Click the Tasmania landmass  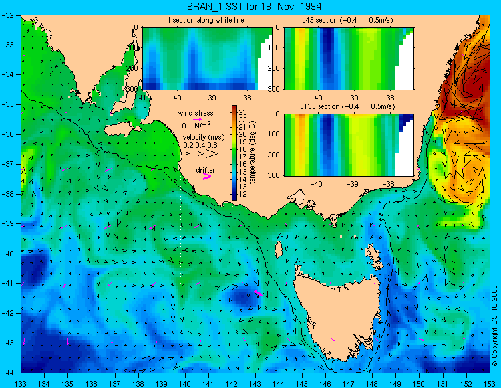(x=338, y=316)
